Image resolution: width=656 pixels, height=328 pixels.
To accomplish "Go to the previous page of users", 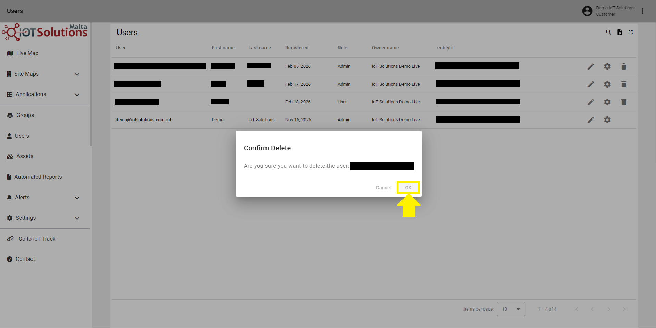I will point(592,309).
